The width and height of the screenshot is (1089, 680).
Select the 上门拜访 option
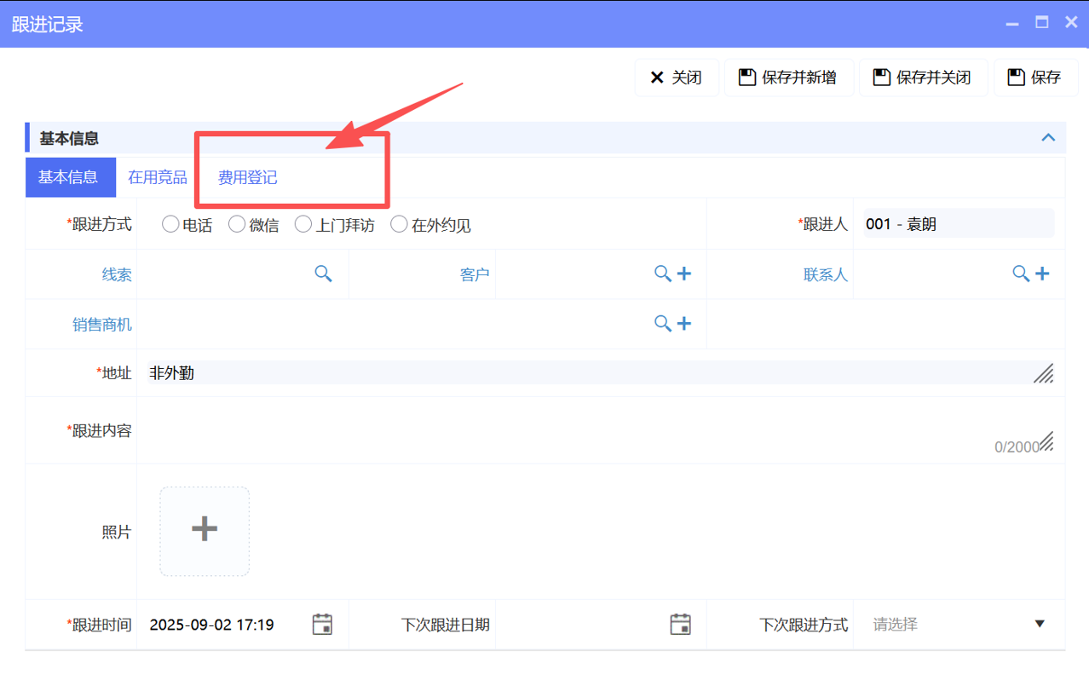302,224
